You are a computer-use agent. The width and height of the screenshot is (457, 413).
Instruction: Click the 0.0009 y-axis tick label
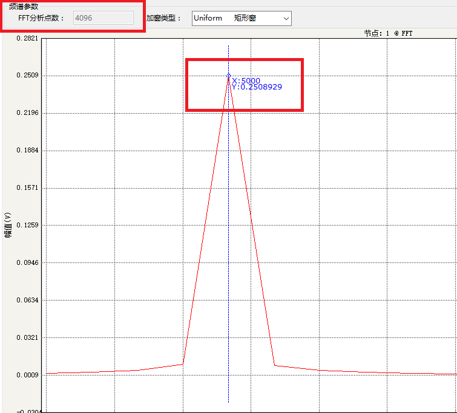tap(27, 375)
